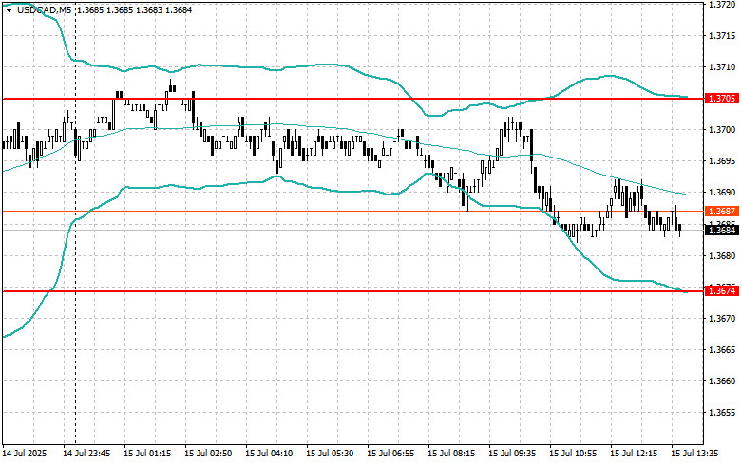Click the 1.3655 price scale value
The image size is (742, 464).
point(722,413)
